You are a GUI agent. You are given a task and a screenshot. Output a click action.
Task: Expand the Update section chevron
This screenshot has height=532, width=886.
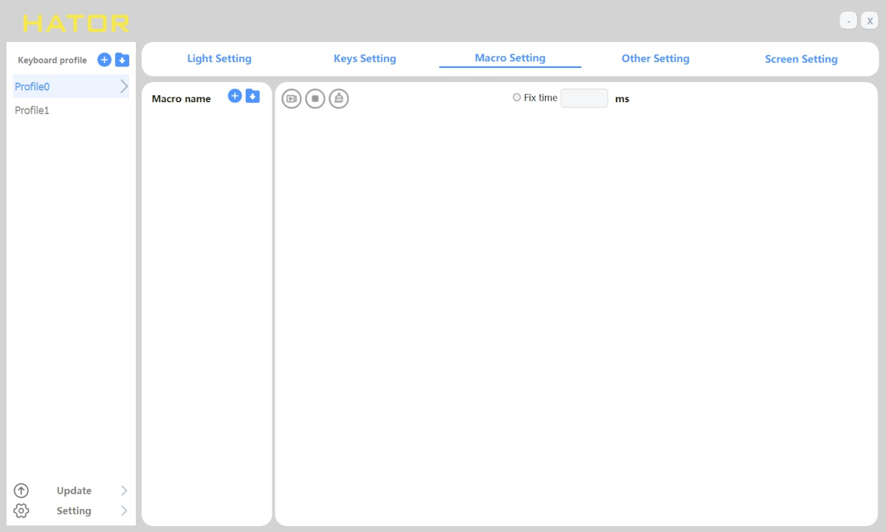coord(124,491)
